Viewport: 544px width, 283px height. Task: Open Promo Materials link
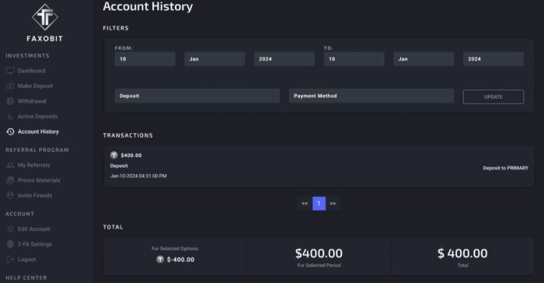(39, 180)
